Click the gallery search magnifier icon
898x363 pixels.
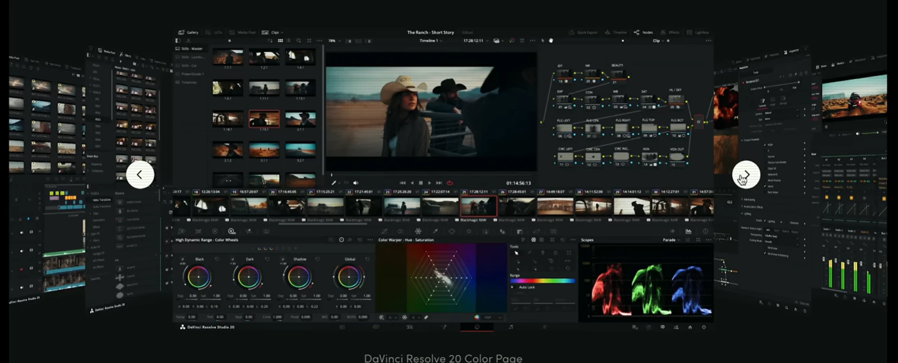click(x=299, y=41)
